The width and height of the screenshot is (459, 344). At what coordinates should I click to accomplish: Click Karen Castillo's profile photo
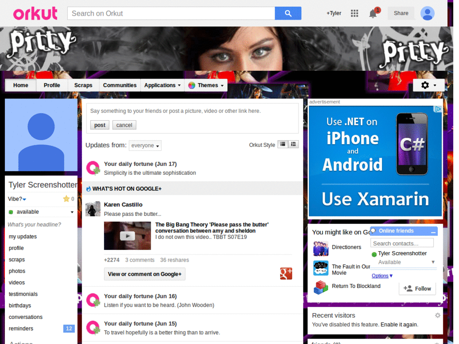pos(93,209)
